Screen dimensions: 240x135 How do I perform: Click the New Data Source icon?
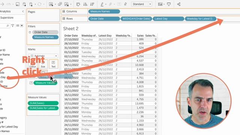[24, 4]
